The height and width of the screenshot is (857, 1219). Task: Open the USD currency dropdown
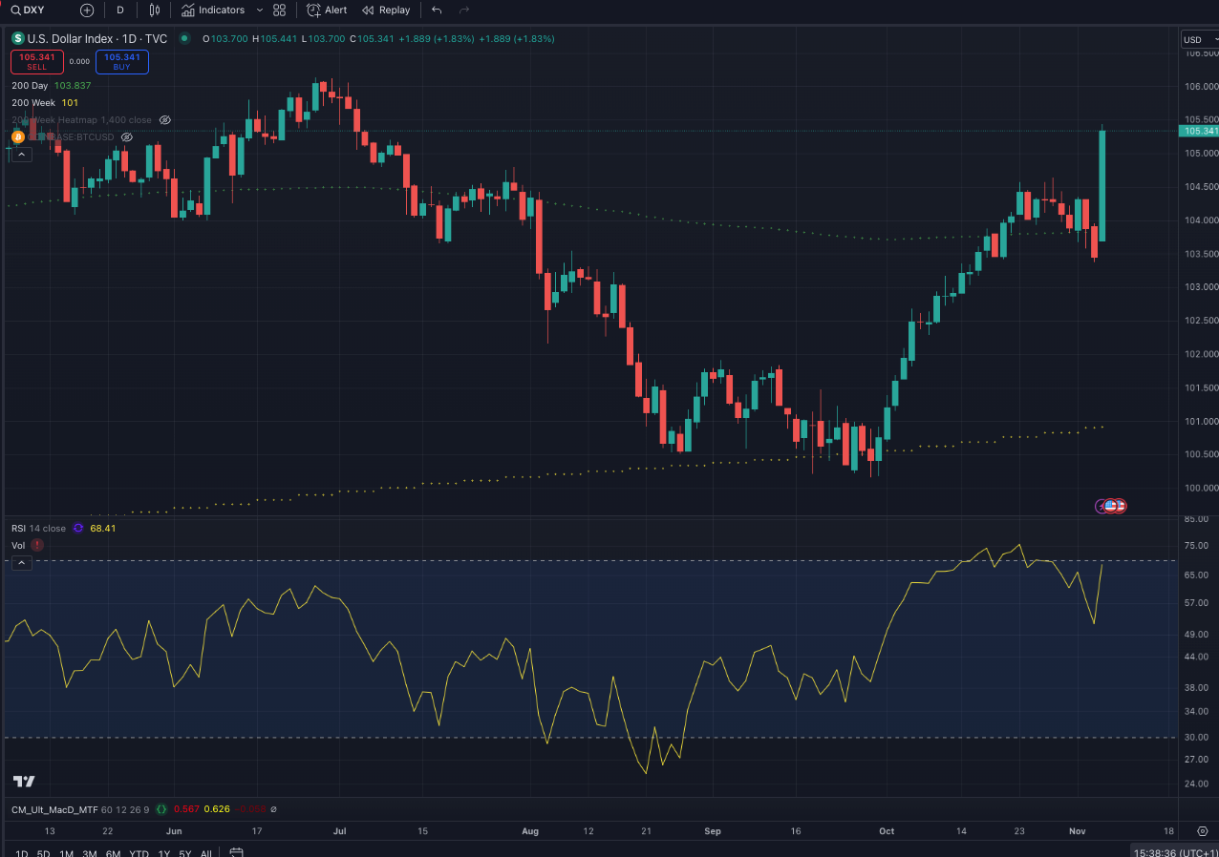pyautogui.click(x=1199, y=39)
